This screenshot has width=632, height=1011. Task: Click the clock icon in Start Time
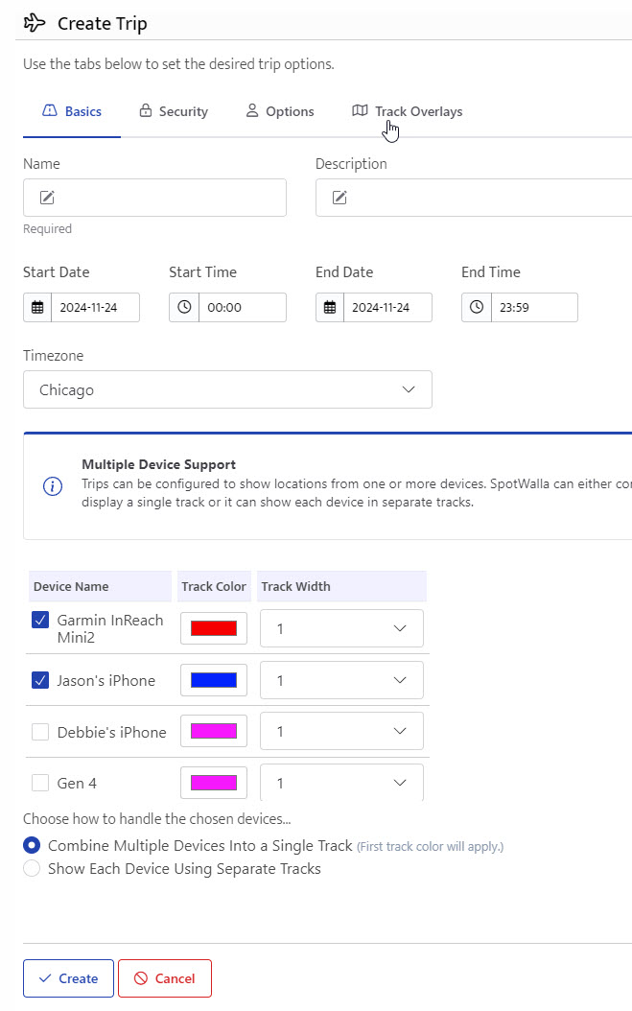[x=184, y=308]
